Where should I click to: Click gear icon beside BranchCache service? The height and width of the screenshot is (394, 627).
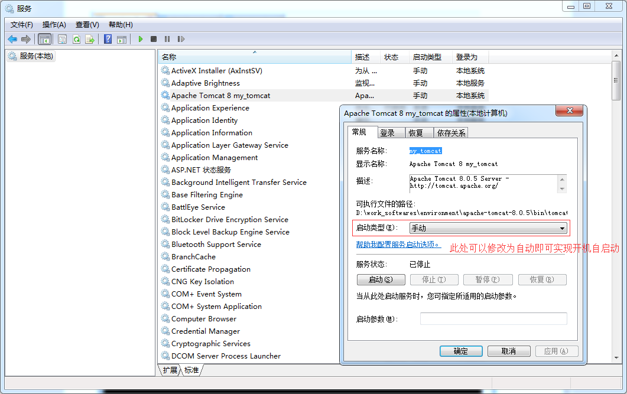165,256
